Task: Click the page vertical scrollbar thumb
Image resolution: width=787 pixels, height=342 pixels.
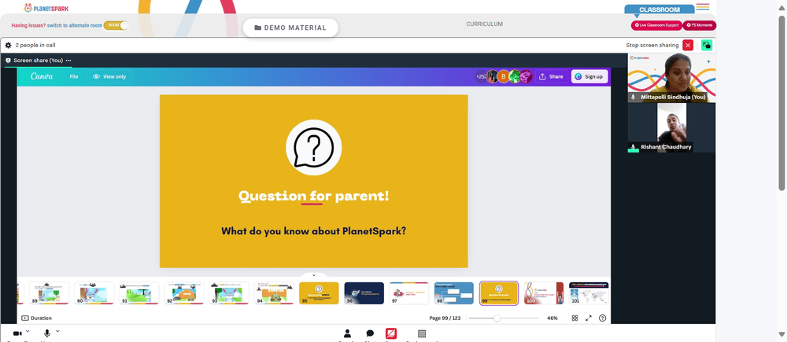Action: [x=781, y=103]
